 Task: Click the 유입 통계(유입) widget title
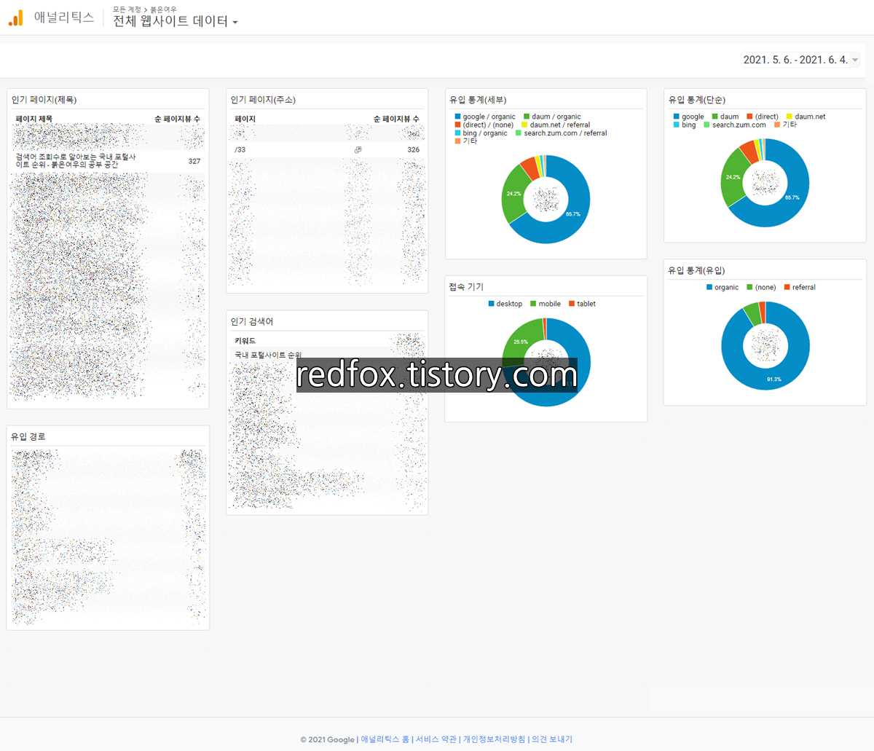(696, 270)
